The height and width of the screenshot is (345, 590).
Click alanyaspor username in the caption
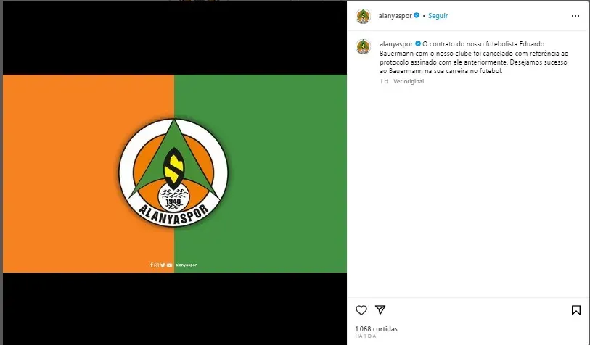396,44
